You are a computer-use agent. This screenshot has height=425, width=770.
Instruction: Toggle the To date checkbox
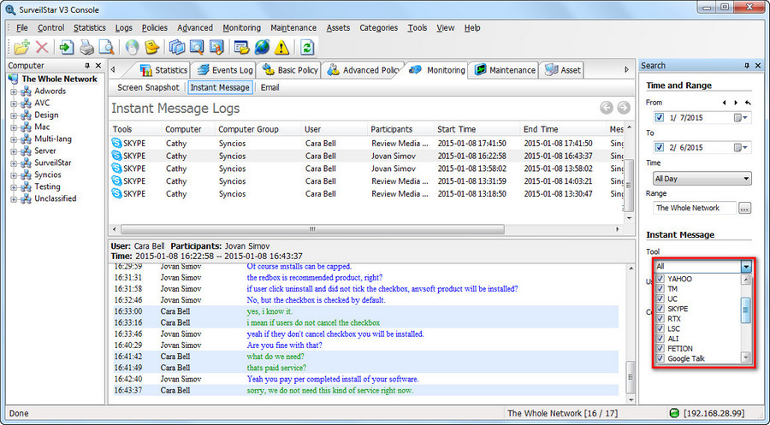point(659,147)
